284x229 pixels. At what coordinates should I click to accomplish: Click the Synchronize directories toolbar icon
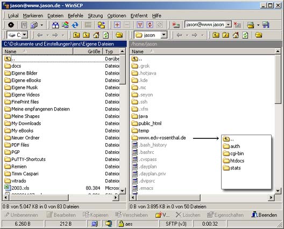click(x=65, y=25)
